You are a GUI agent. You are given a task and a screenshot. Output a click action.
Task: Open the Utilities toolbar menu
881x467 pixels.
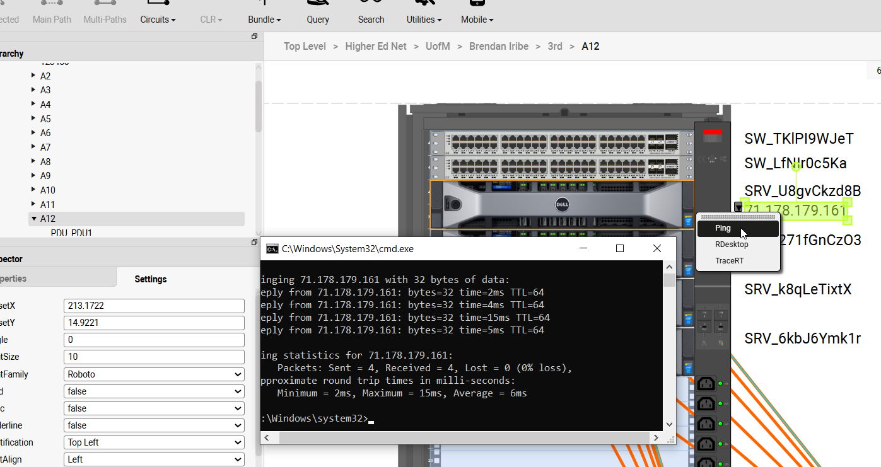point(424,20)
